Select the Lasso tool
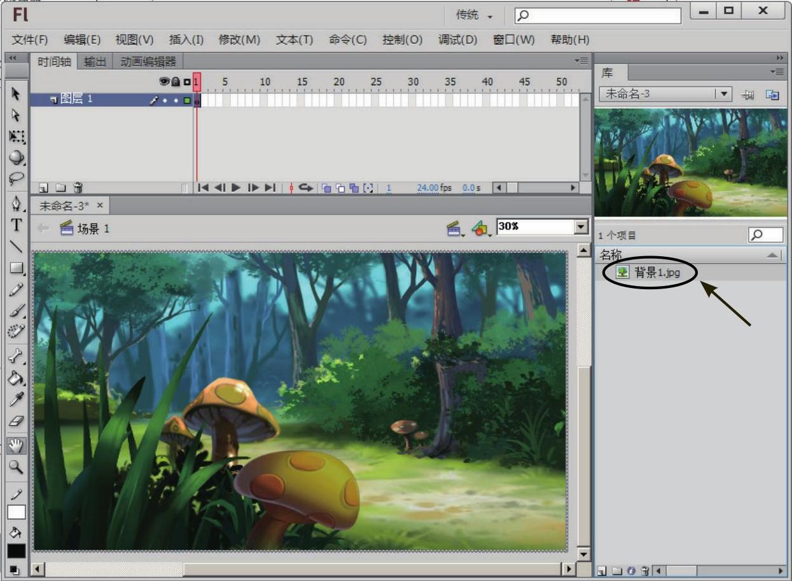 click(17, 179)
